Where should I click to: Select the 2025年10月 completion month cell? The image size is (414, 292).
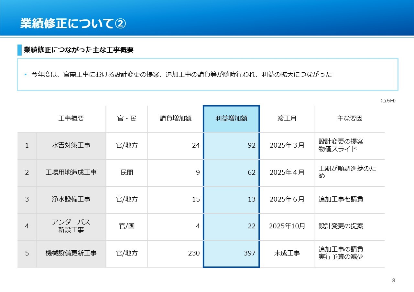pos(287,226)
